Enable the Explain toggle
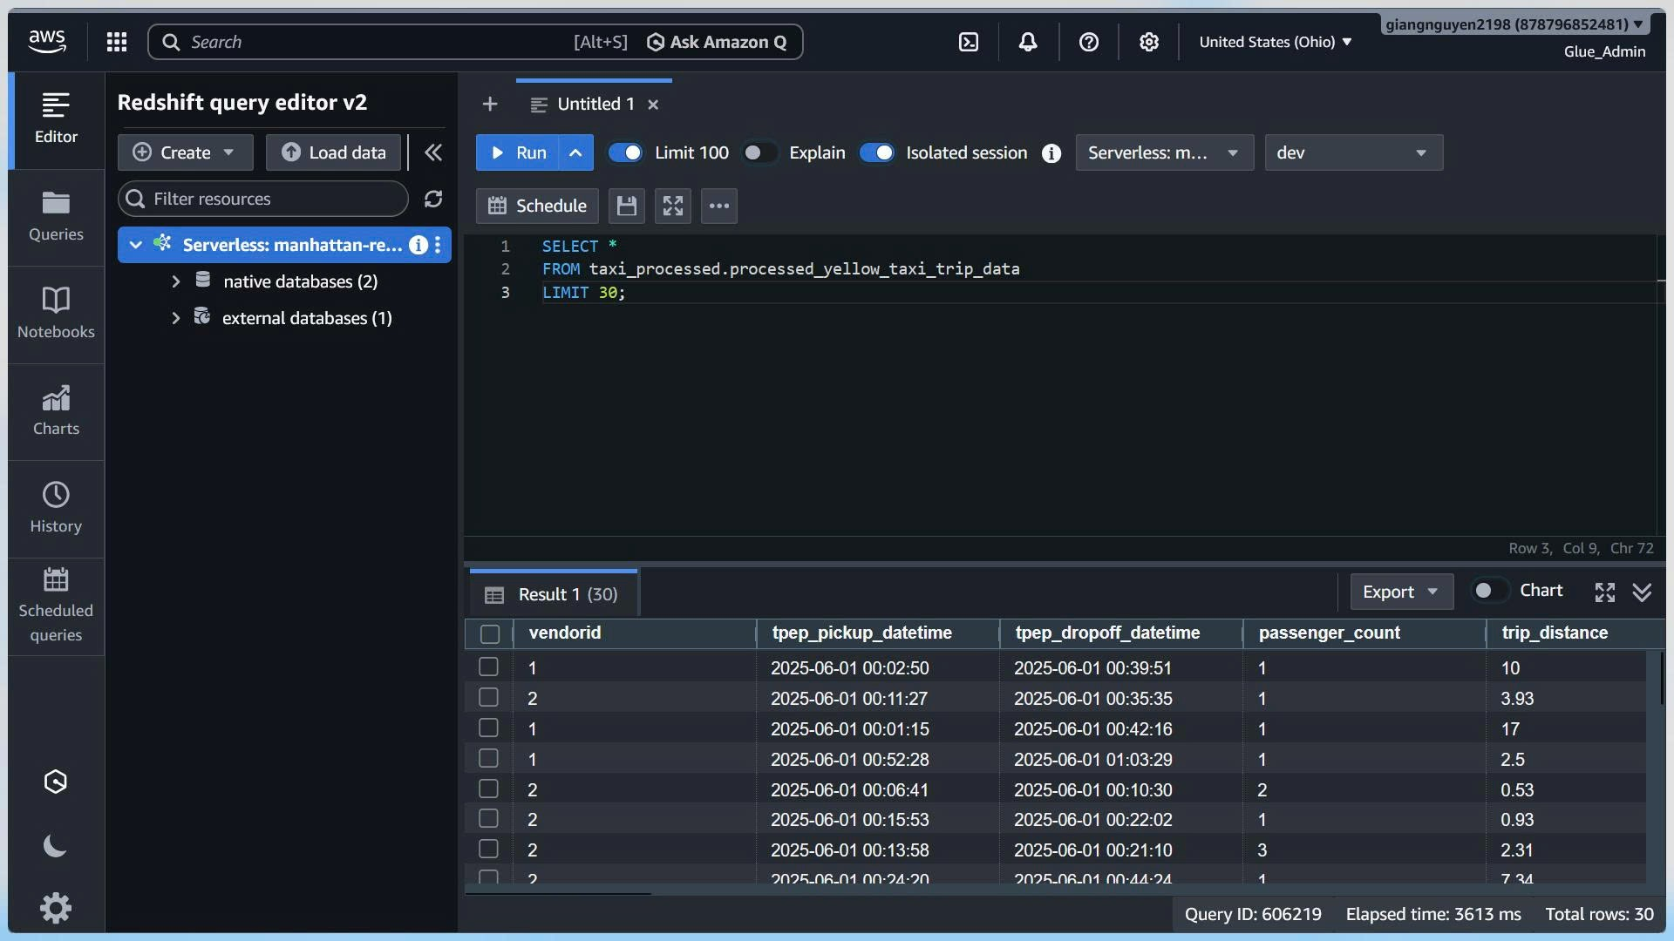This screenshot has height=941, width=1674. tap(759, 152)
